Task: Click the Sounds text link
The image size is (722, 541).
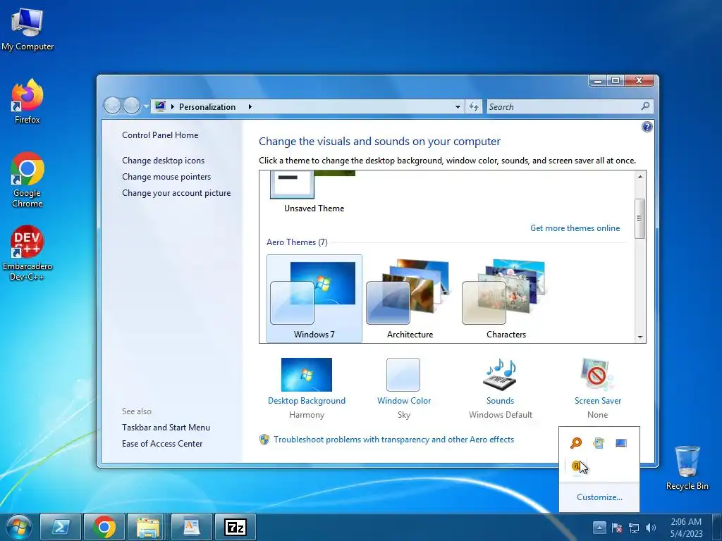Action: pos(500,401)
